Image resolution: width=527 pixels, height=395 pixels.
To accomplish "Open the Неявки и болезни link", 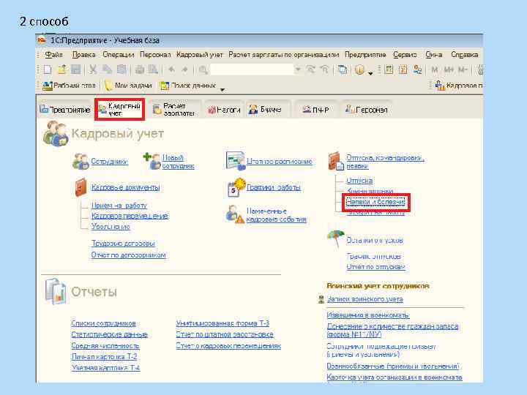I will coord(375,202).
